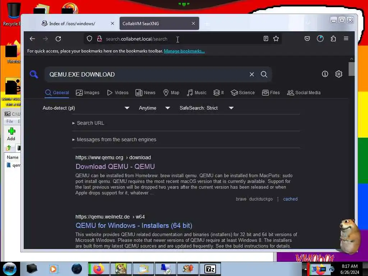Screen dimensions: 368x276
Task: Click the Manage bookmarks link
Action: 184,51
